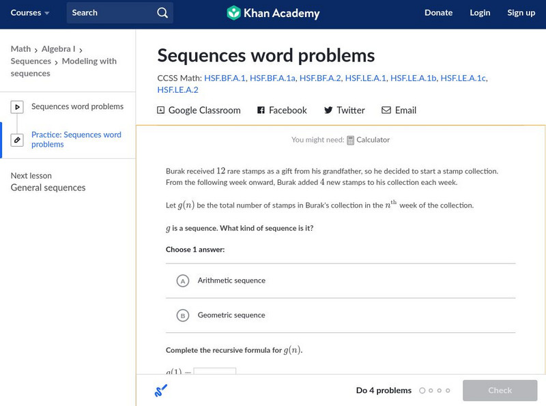
Task: Click the g(1) answer input field
Action: tap(214, 373)
